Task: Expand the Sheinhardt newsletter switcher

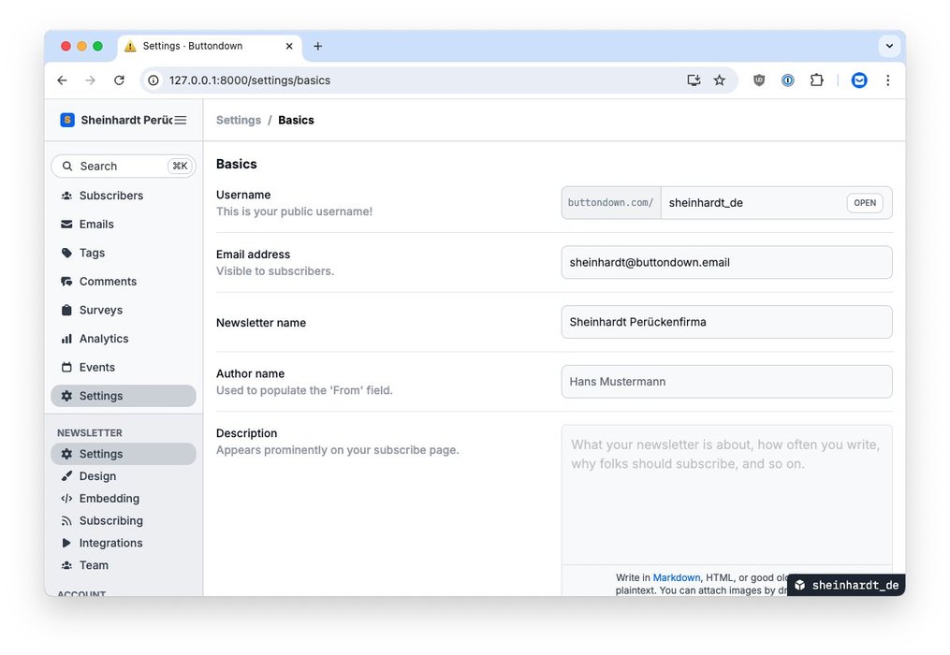Action: pos(117,120)
